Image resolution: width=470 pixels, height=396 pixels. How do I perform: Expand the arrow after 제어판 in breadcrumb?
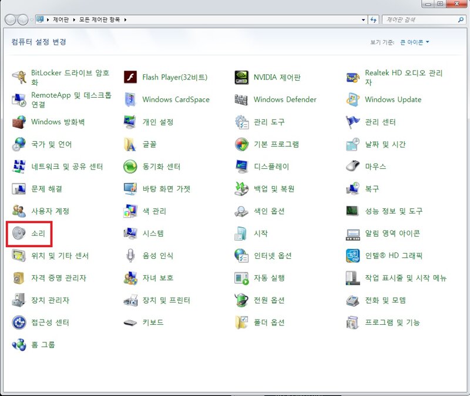pos(74,20)
